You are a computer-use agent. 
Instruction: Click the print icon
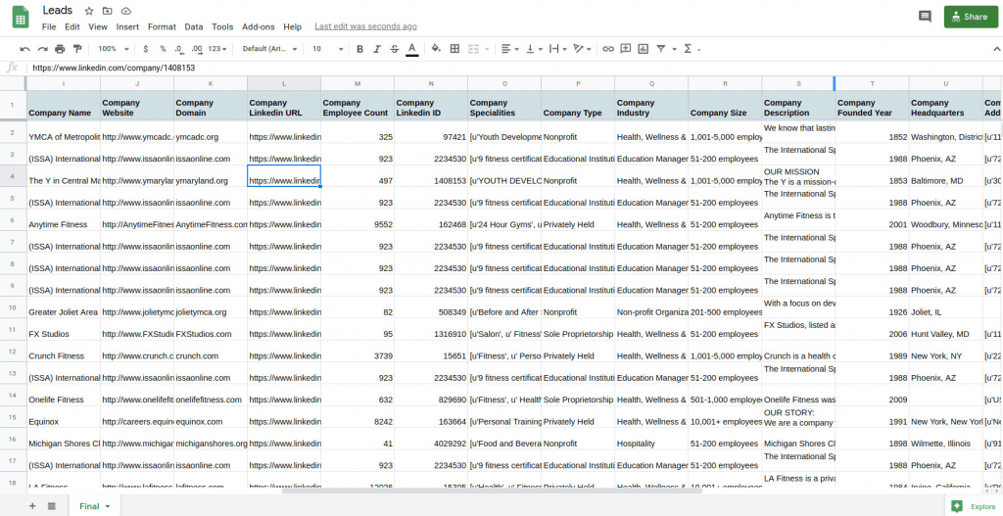[x=60, y=48]
